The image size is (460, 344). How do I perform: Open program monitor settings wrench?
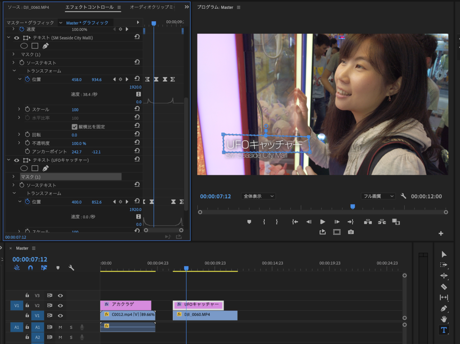pyautogui.click(x=403, y=196)
